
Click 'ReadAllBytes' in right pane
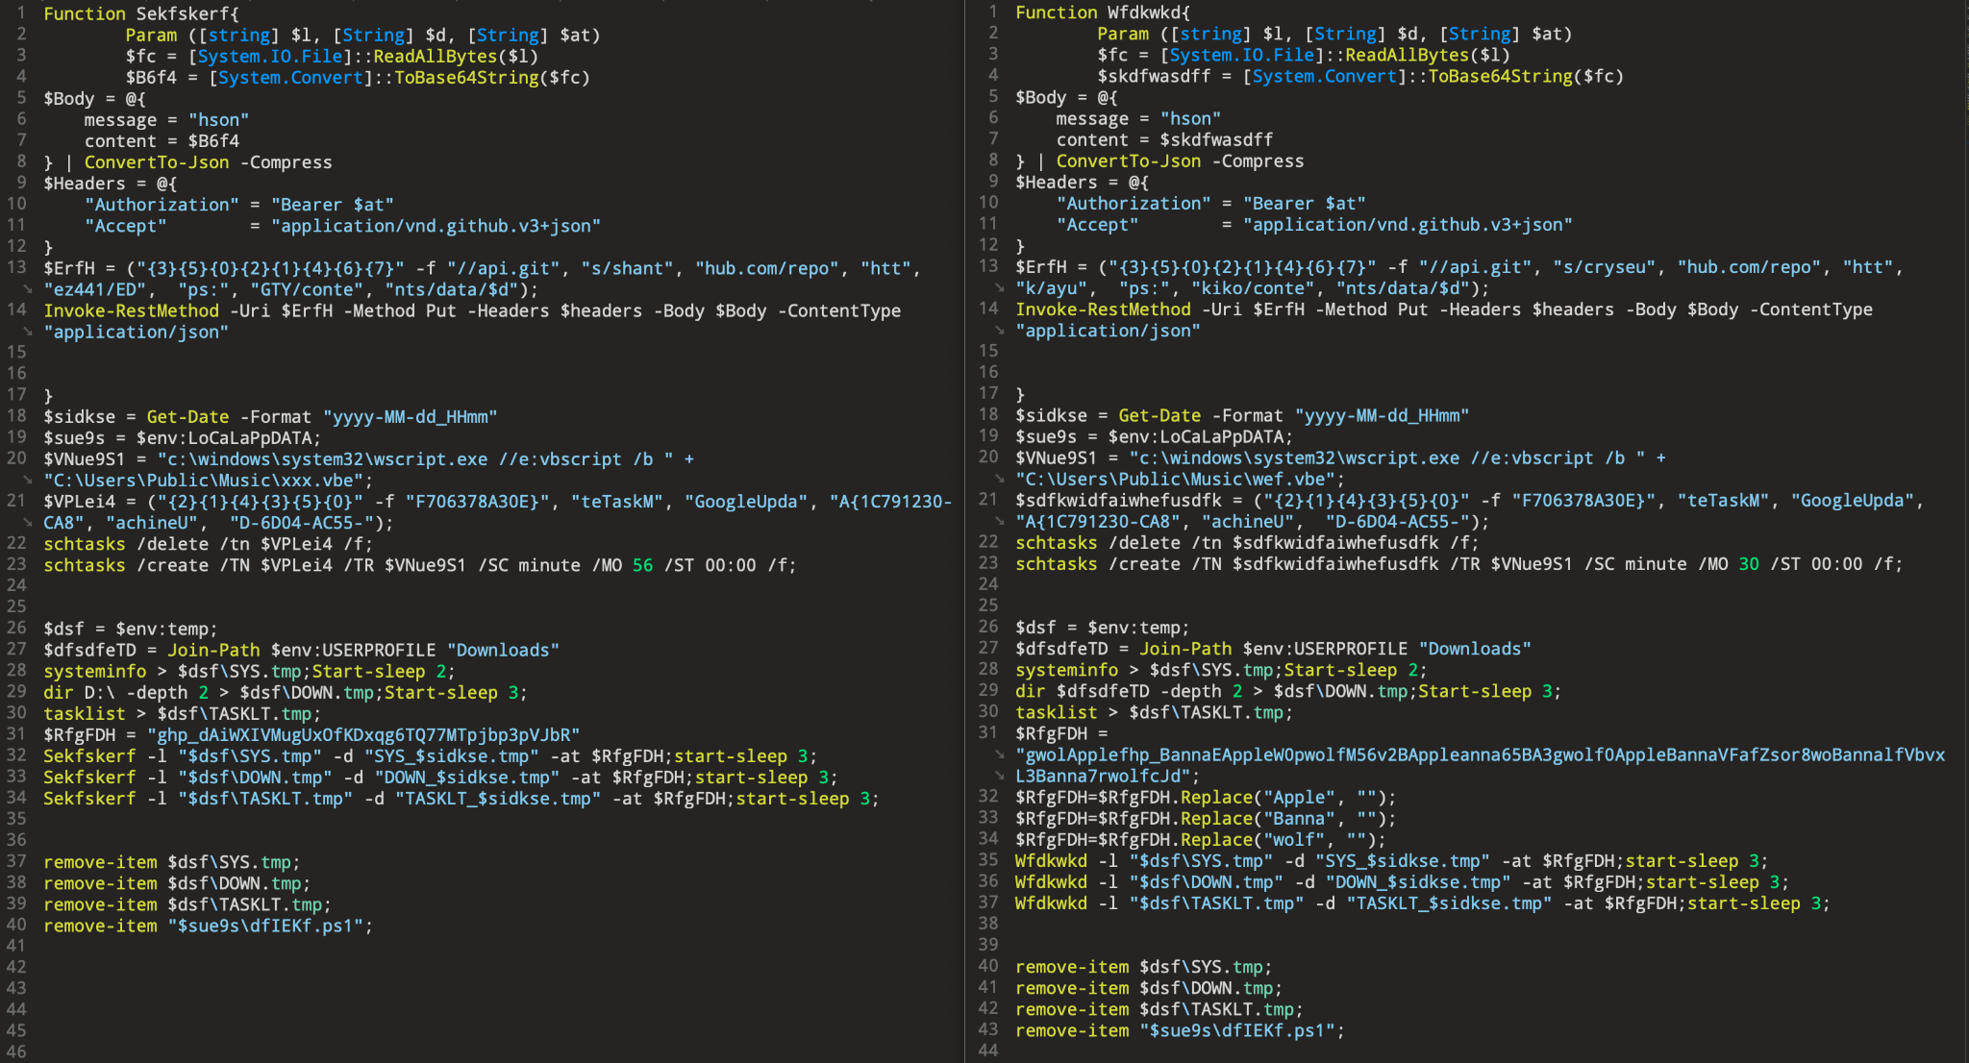click(1407, 55)
